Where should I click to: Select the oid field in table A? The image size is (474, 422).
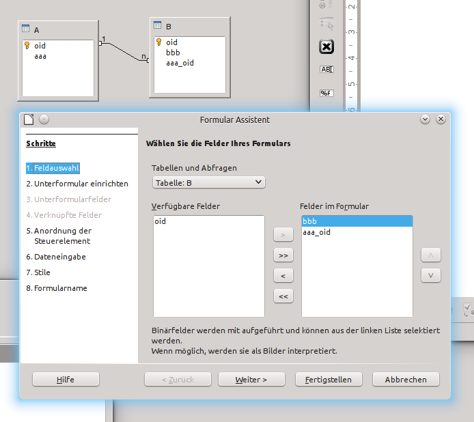(40, 46)
